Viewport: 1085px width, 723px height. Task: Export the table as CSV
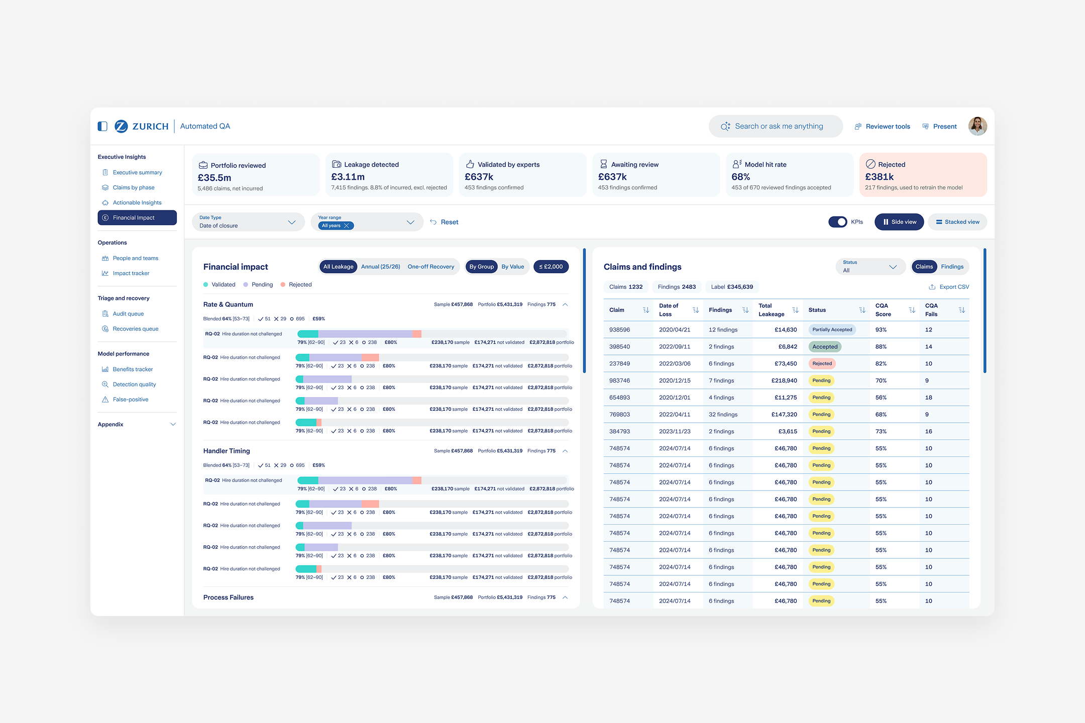[x=949, y=287]
